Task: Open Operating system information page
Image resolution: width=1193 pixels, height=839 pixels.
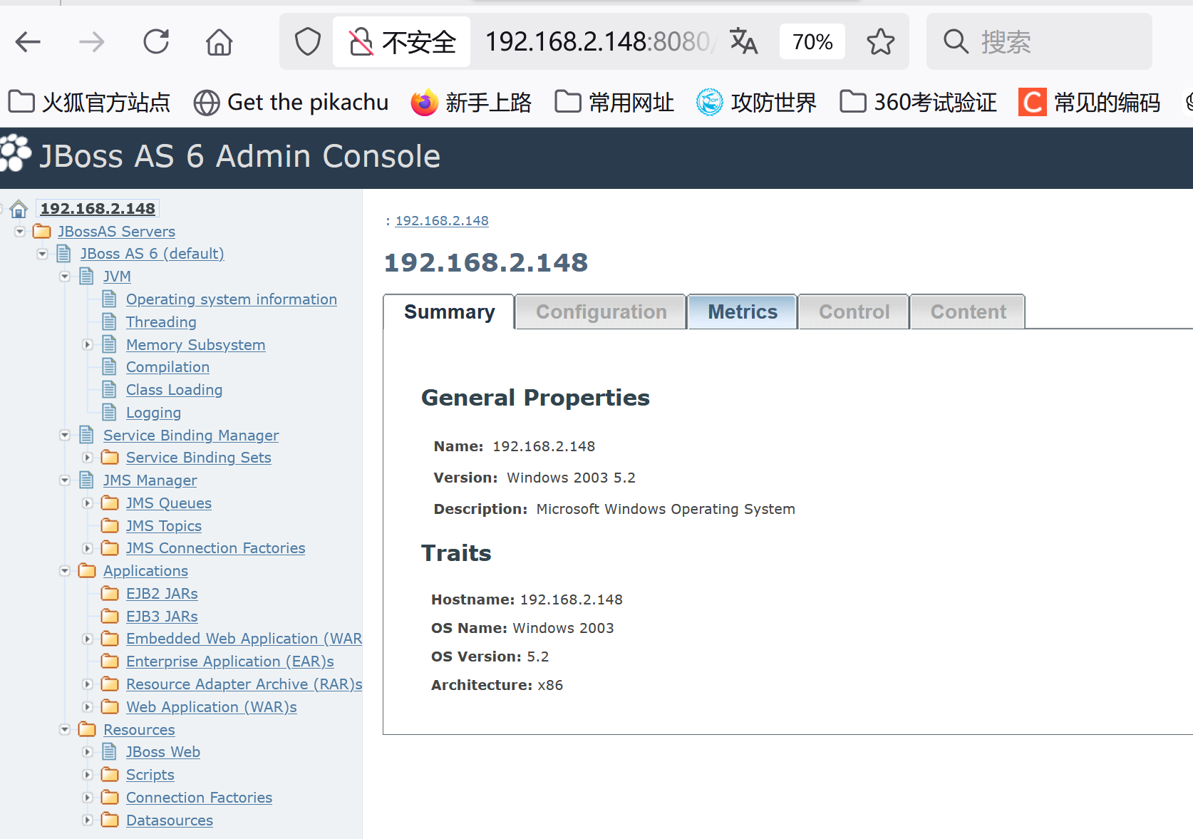Action: click(232, 299)
